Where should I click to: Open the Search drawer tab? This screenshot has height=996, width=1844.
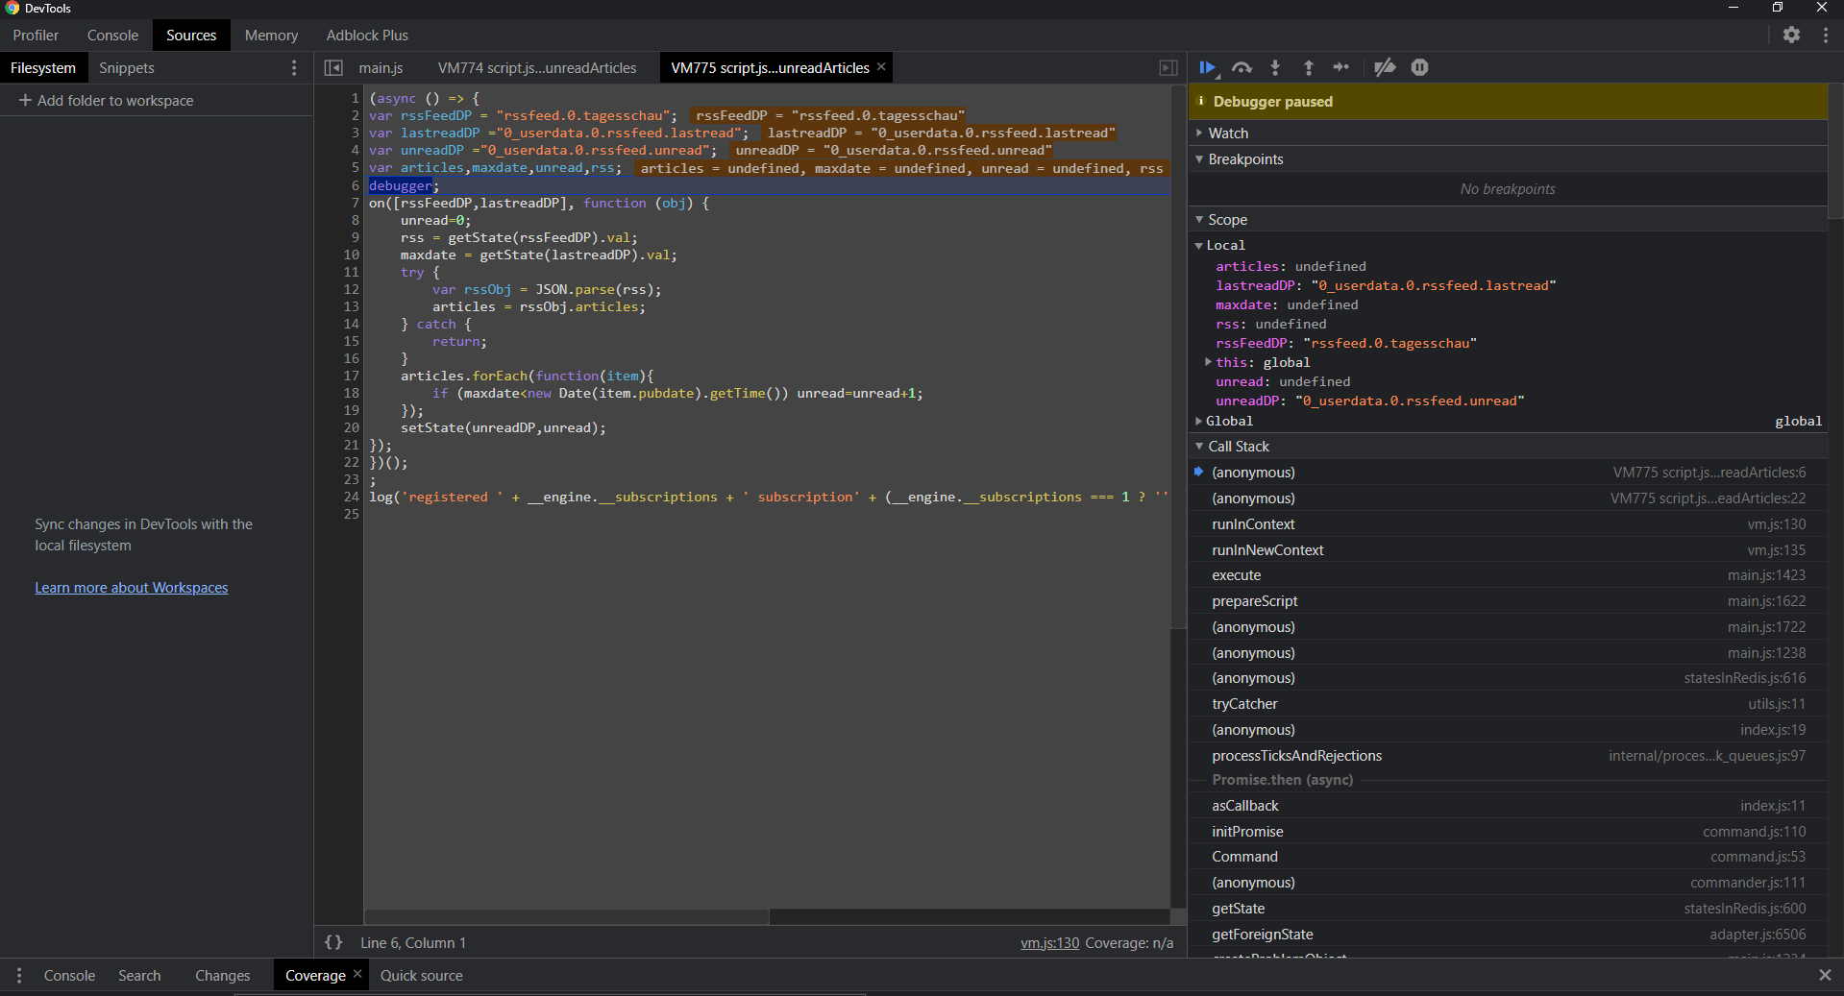click(139, 975)
